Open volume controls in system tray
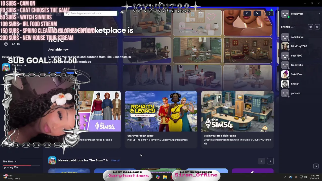This screenshot has width=322, height=181. point(305,177)
